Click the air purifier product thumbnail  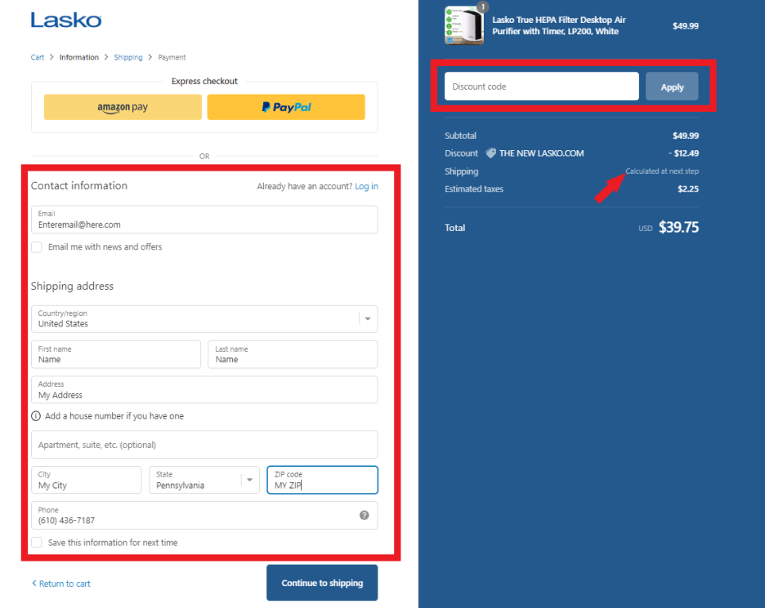464,25
